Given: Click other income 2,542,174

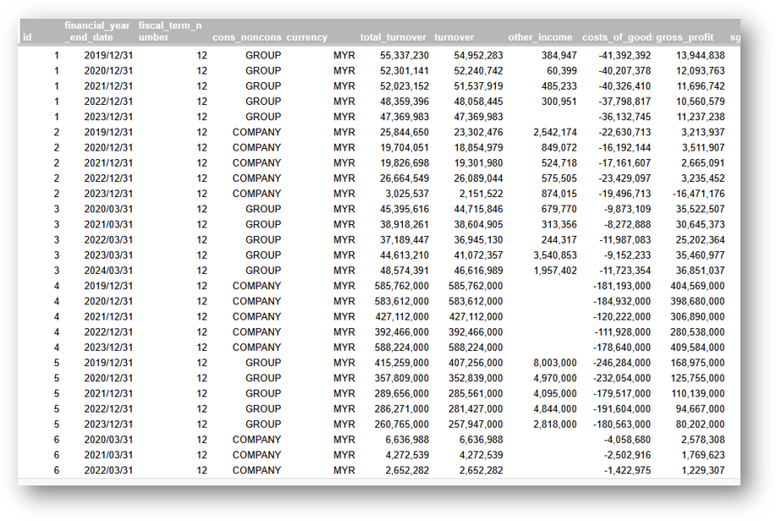Looking at the screenshot, I should (x=555, y=132).
